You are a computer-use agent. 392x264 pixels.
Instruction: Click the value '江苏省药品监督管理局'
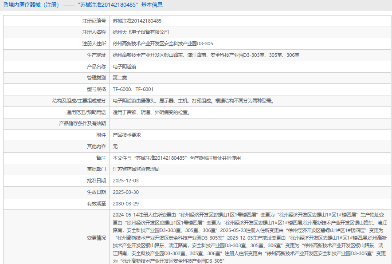(136, 169)
